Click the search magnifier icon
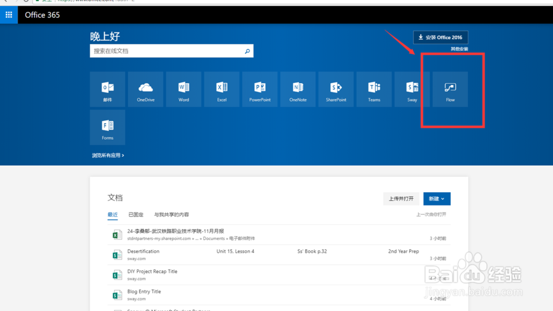The height and width of the screenshot is (311, 553). pos(247,51)
